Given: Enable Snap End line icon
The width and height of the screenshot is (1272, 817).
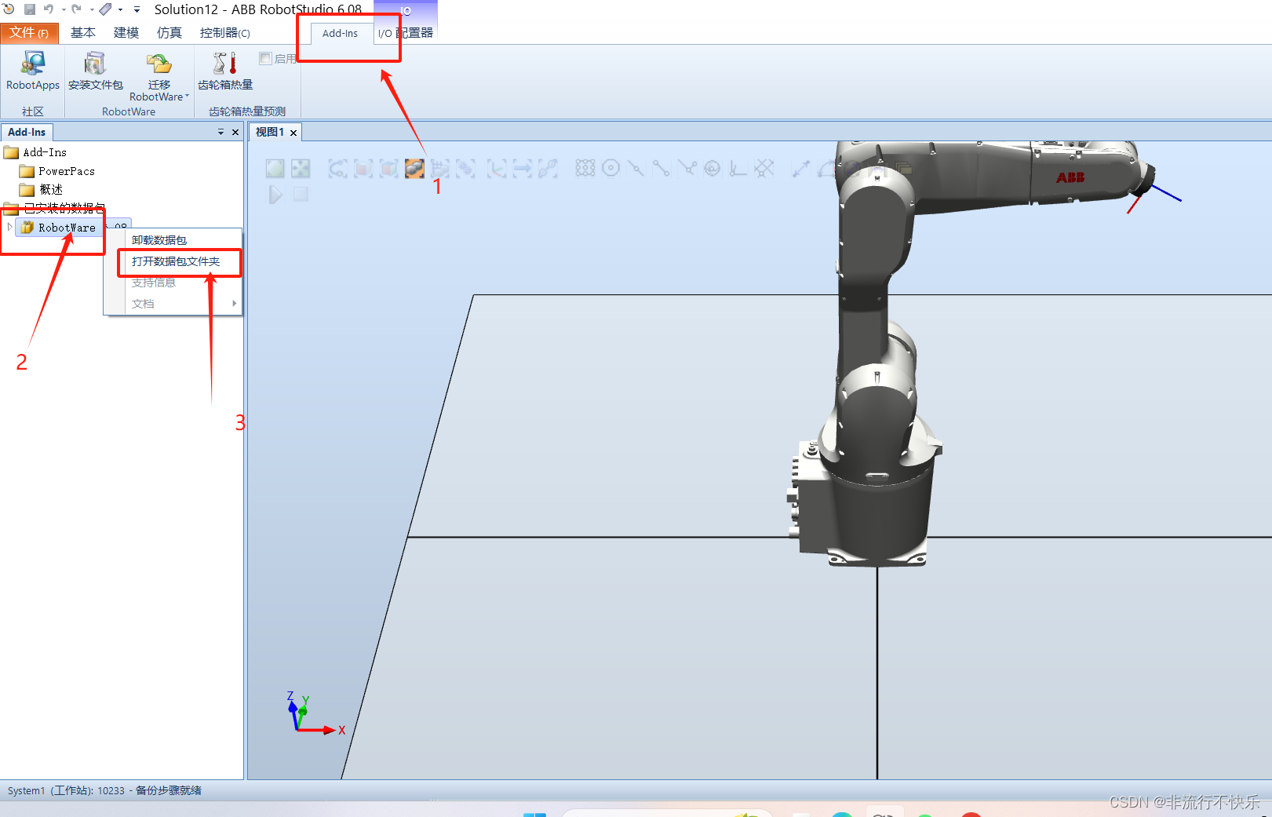Looking at the screenshot, I should click(662, 168).
